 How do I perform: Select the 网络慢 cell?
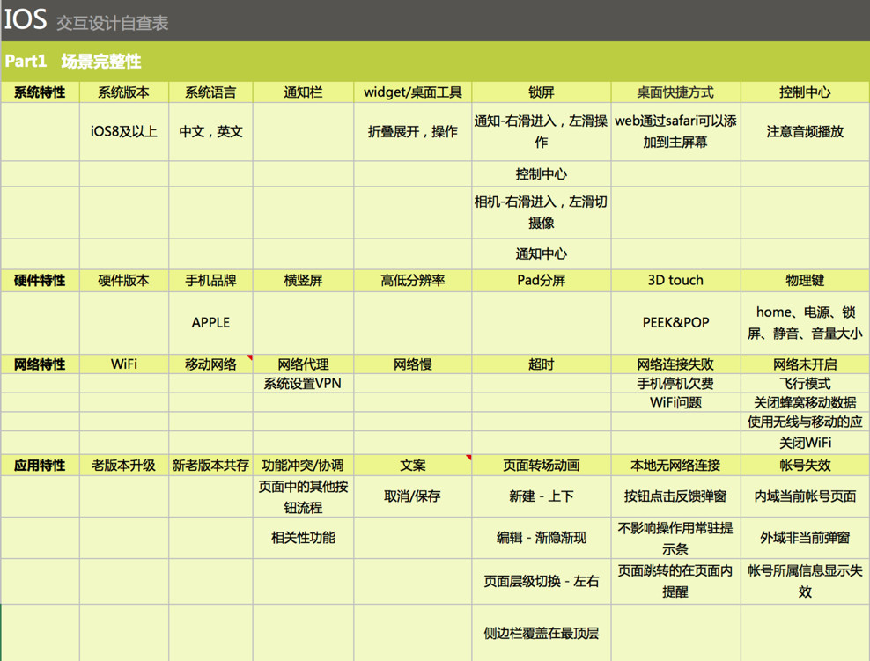point(413,364)
